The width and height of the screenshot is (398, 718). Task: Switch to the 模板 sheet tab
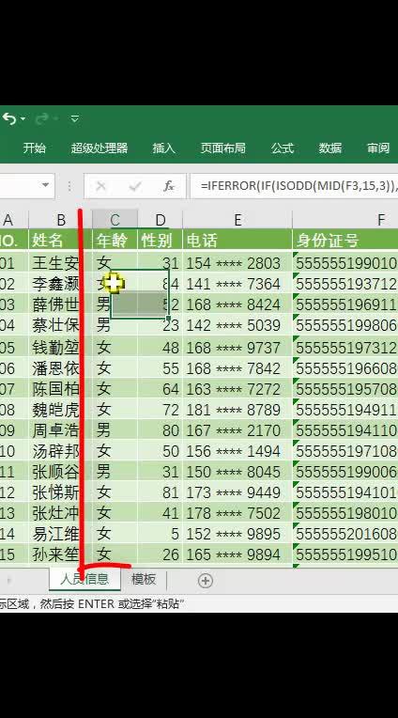[144, 579]
